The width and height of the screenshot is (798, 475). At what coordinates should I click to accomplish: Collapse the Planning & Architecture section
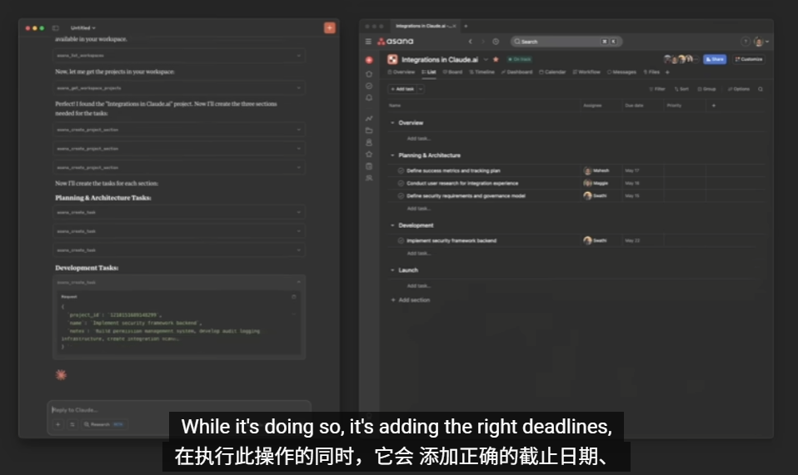point(392,156)
